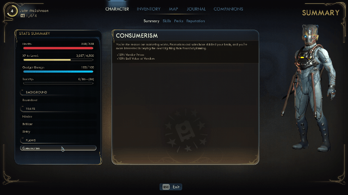The image size is (348, 195).
Task: Click the blue Gadget Energy bar
Action: [x=58, y=72]
